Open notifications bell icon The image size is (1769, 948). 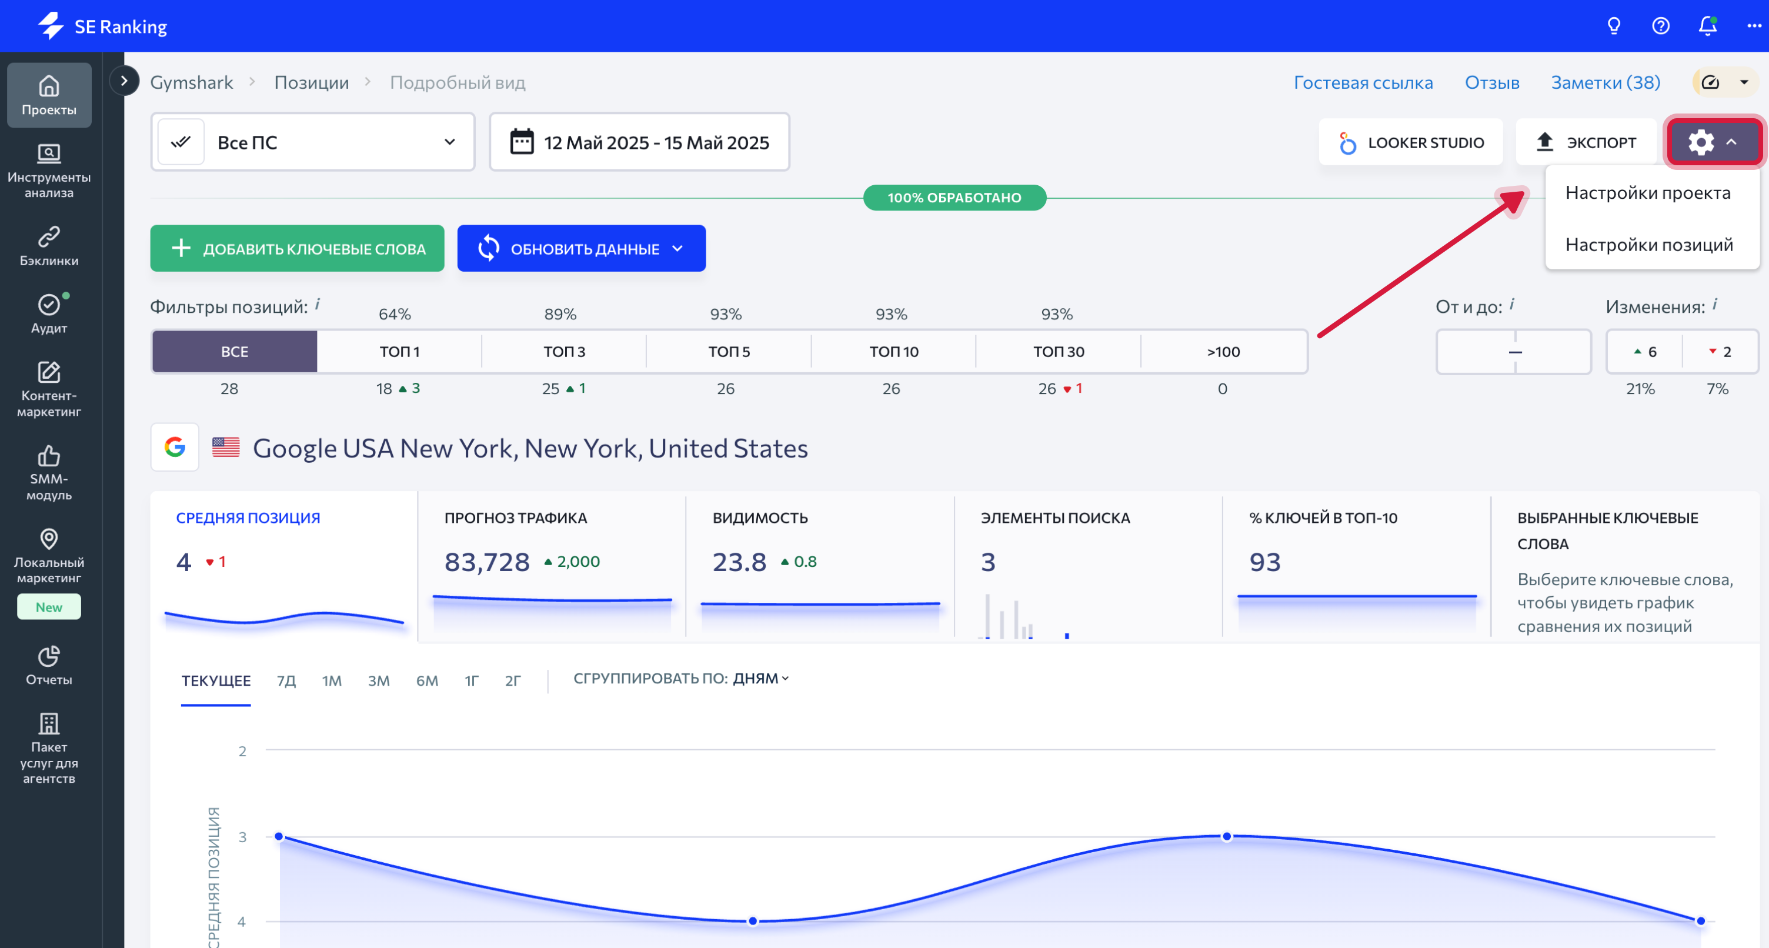pos(1707,26)
